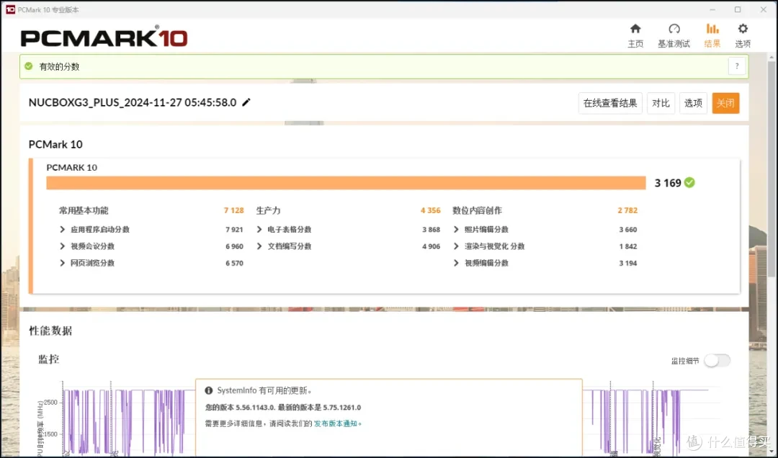Click the 生产力 score 4 356
The width and height of the screenshot is (778, 458).
click(430, 210)
